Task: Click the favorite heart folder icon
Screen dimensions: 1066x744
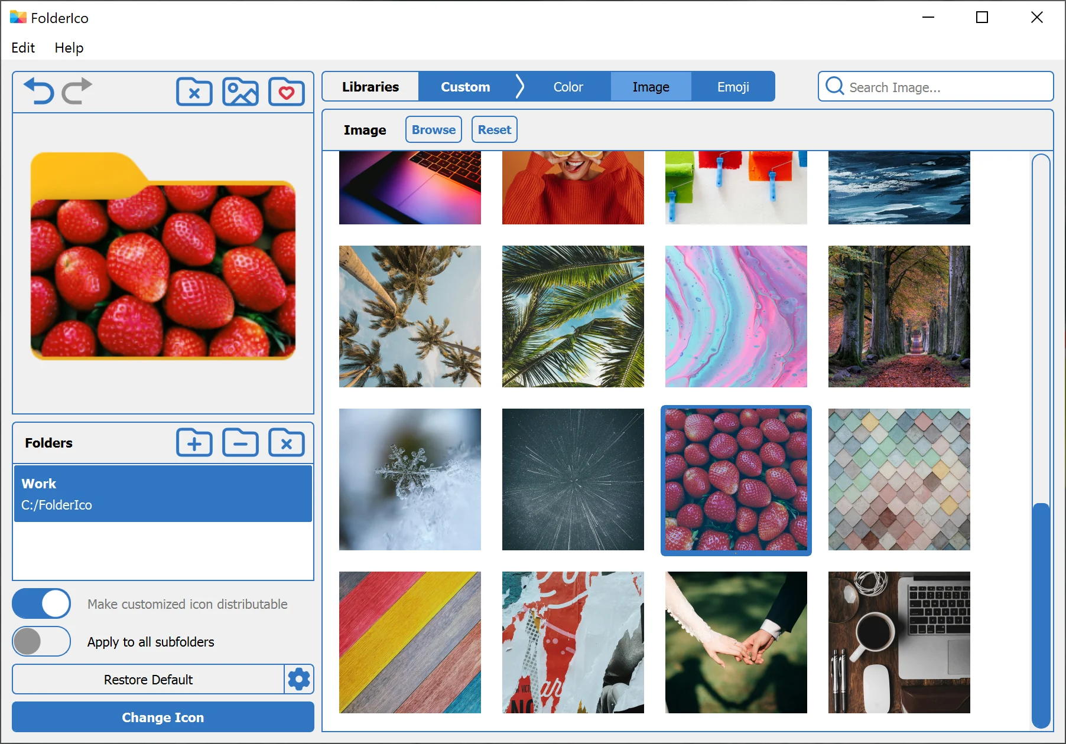Action: [287, 92]
